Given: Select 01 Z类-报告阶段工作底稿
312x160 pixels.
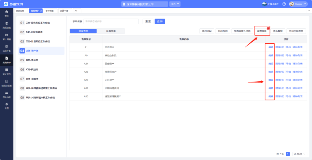Looking at the screenshot, I should (41, 23).
